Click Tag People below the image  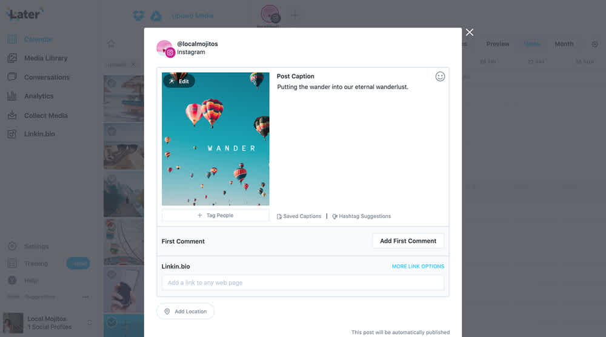tap(215, 215)
